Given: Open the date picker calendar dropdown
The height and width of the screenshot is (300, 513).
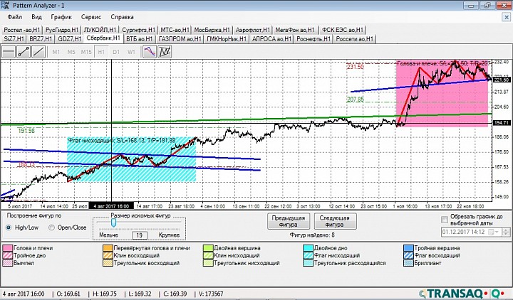Looking at the screenshot, I should [x=493, y=232].
